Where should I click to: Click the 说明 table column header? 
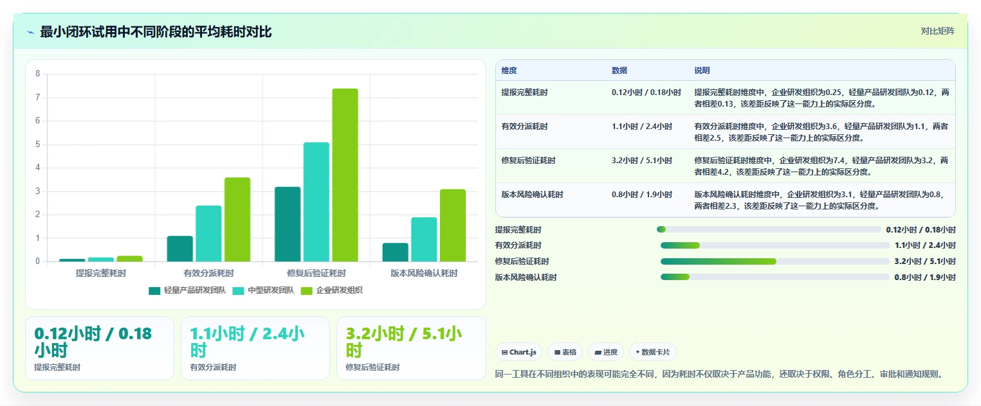pyautogui.click(x=702, y=71)
